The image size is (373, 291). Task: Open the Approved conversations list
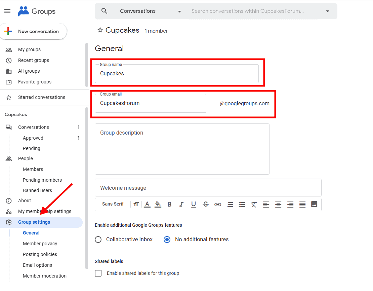[33, 138]
